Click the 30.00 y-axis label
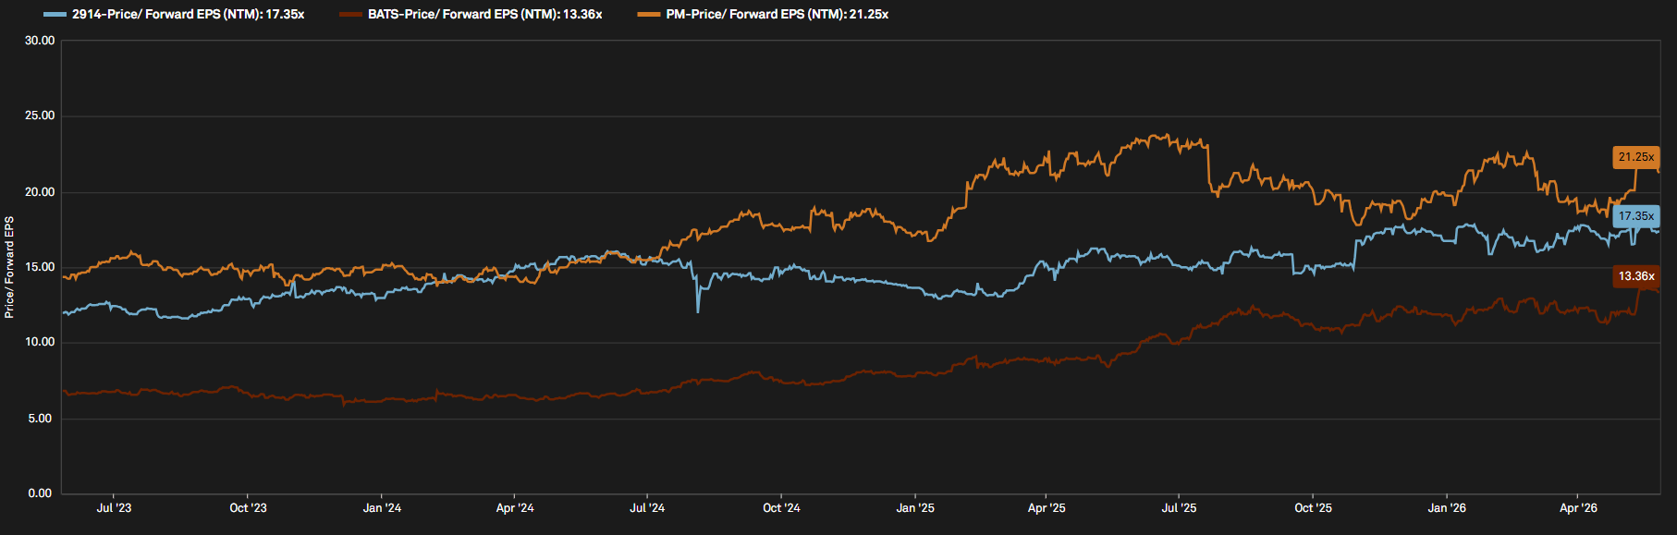 [x=40, y=41]
